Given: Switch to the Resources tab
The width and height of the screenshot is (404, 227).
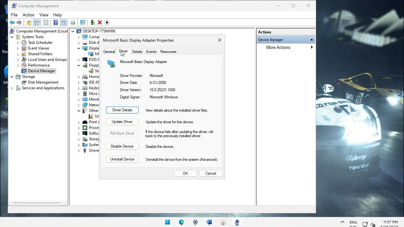Looking at the screenshot, I should click(168, 52).
